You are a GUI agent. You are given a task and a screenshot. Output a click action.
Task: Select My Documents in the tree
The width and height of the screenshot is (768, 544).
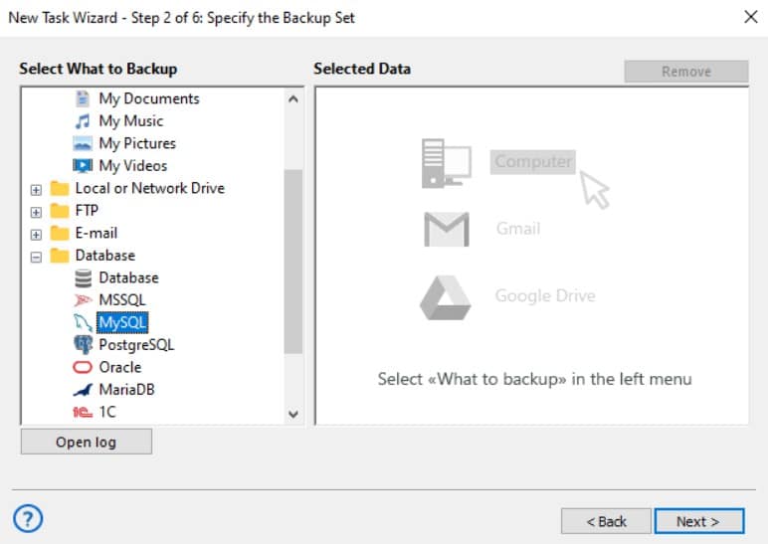(x=149, y=98)
